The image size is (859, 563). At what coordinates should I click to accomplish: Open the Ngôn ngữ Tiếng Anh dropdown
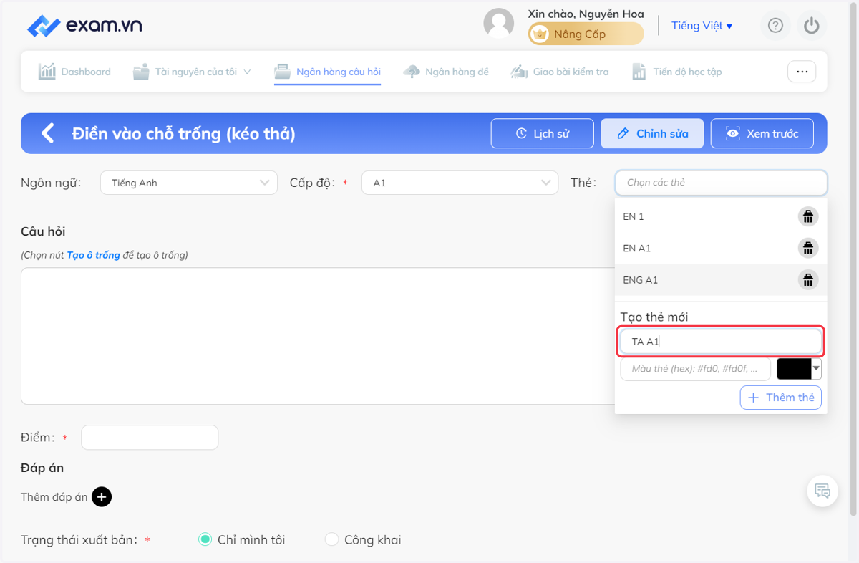click(x=189, y=183)
